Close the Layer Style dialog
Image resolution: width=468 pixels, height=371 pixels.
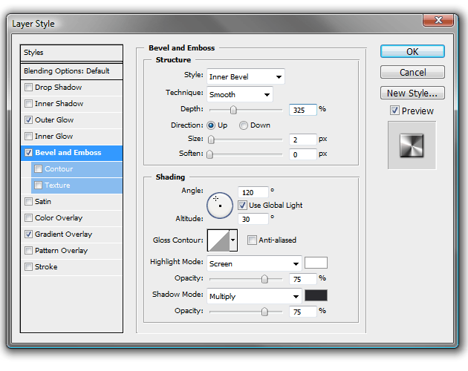coord(438,20)
